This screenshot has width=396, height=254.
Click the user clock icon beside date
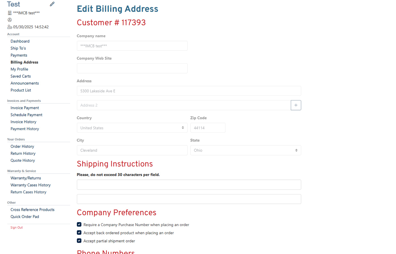tap(10, 27)
